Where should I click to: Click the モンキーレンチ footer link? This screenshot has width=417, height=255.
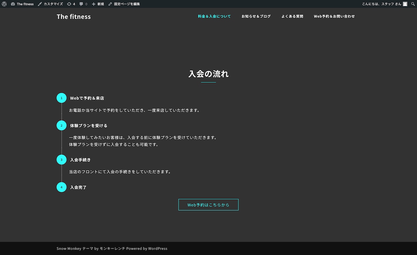coord(112,249)
